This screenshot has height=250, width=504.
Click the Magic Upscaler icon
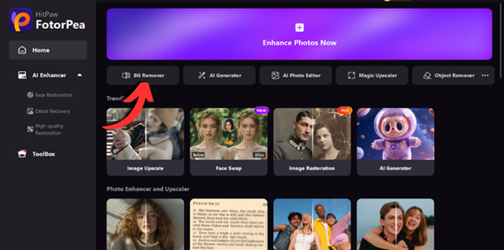click(x=351, y=75)
